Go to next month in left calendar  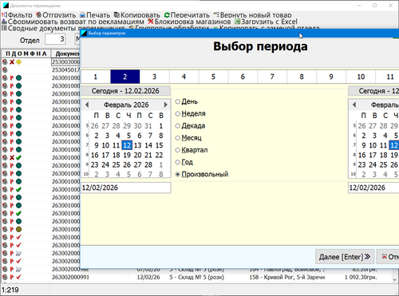165,105
